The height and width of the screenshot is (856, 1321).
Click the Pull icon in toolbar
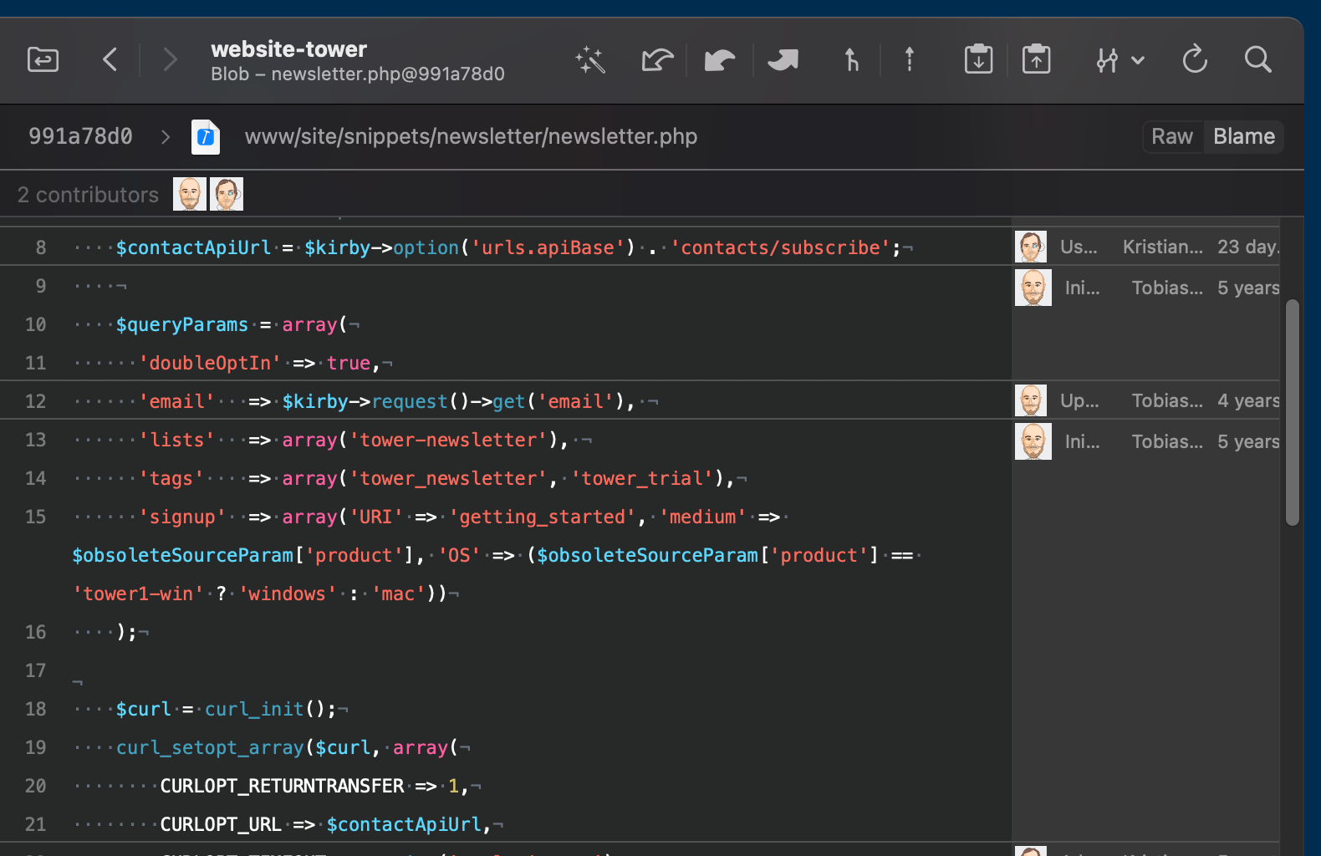(719, 60)
